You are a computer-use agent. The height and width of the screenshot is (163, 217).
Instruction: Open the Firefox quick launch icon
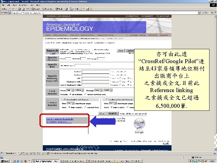[x=25, y=161]
